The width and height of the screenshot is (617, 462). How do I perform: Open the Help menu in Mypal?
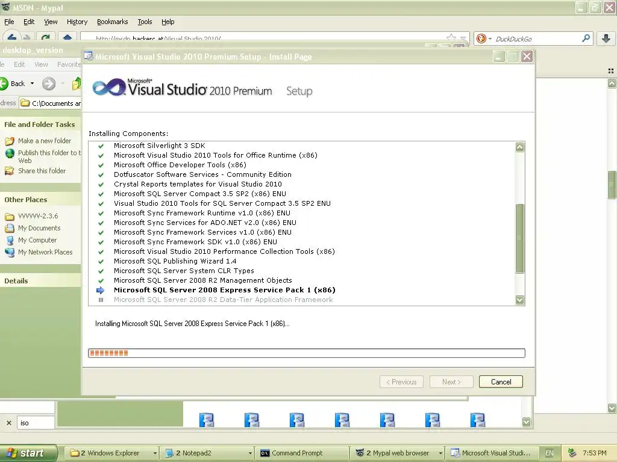[168, 22]
